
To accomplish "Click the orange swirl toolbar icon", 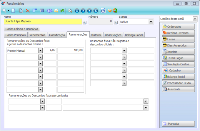I will [110, 11].
